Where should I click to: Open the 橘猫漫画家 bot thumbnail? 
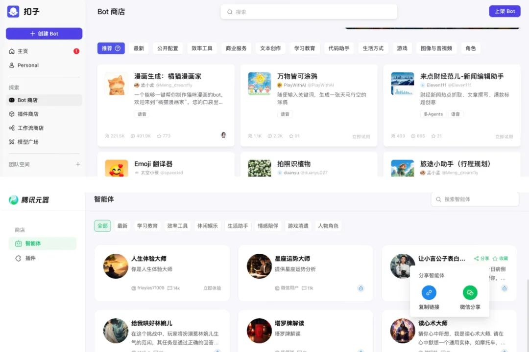117,84
